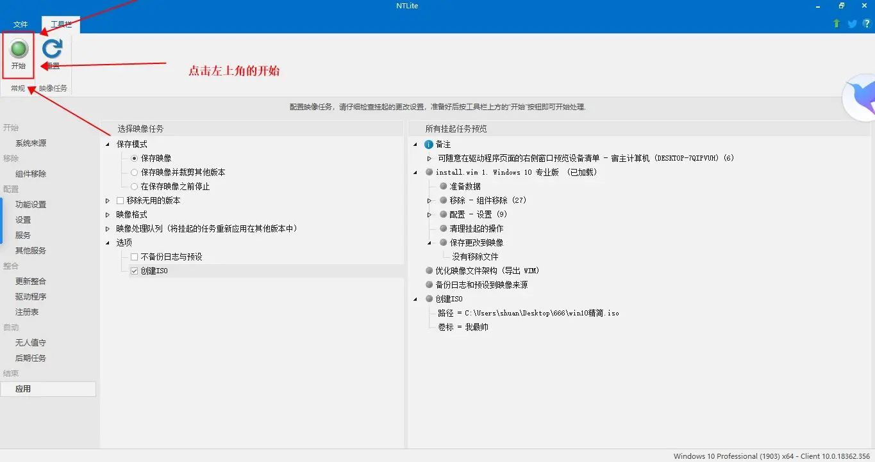The width and height of the screenshot is (875, 462).
Task: Expand the 移除无用的版本 node arrow
Action: [x=108, y=200]
